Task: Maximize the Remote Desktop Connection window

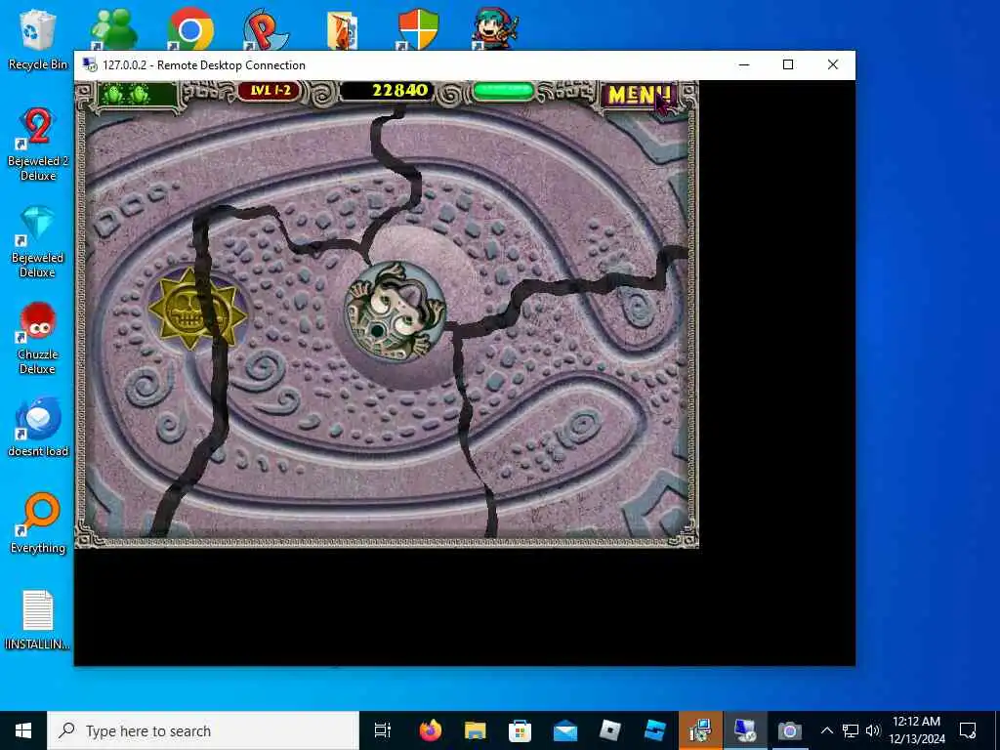Action: (x=788, y=65)
